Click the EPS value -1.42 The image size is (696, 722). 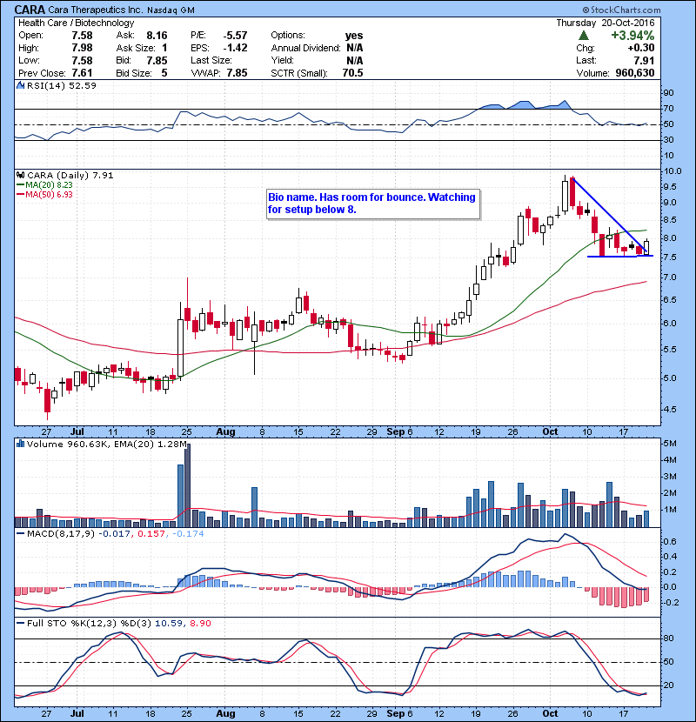tap(235, 48)
